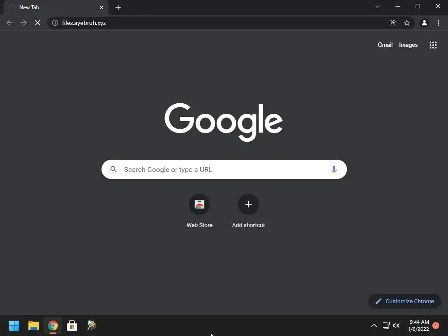Image resolution: width=448 pixels, height=336 pixels.
Task: Click the search magnifier icon
Action: tap(113, 169)
